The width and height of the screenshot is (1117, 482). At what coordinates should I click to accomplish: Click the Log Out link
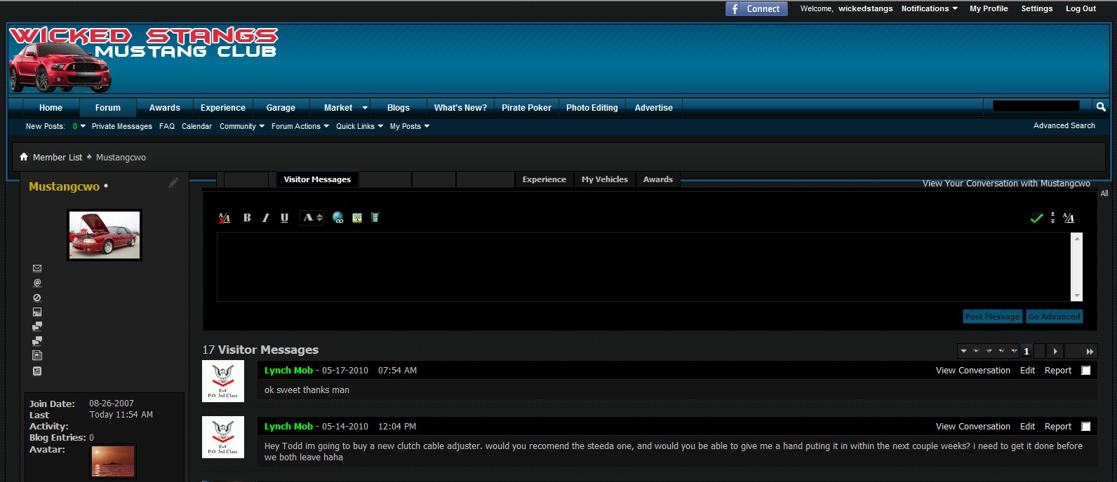1081,8
